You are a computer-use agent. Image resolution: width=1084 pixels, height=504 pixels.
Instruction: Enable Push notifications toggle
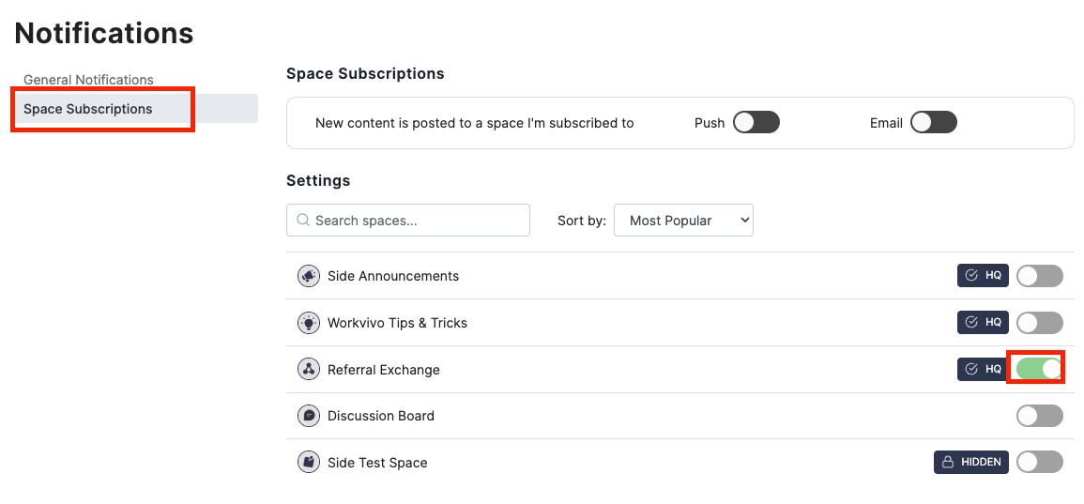(756, 122)
